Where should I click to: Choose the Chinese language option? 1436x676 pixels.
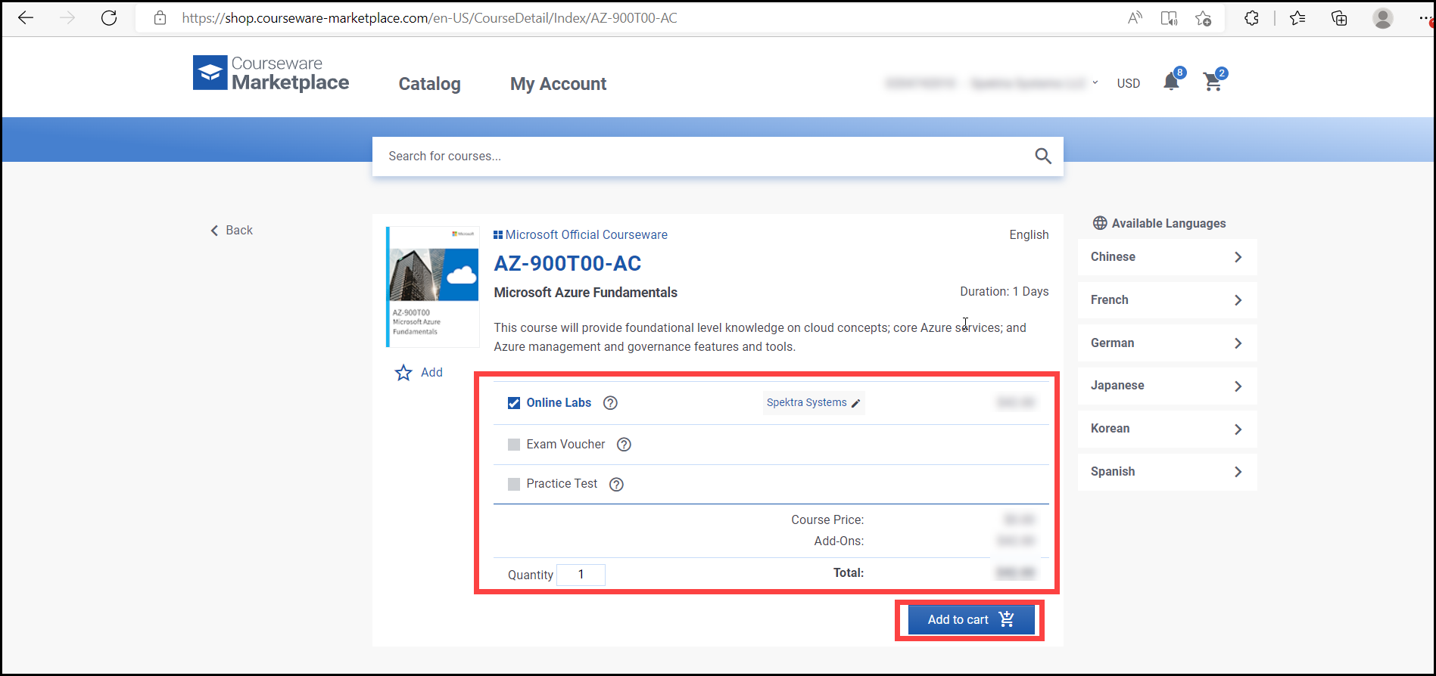point(1167,257)
